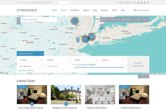The width and height of the screenshot is (166, 110).
Task: Open the All Types dropdown
Action: tap(58, 60)
